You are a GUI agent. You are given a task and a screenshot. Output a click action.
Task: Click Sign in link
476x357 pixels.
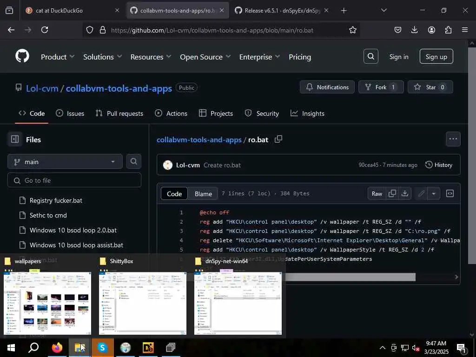point(398,57)
